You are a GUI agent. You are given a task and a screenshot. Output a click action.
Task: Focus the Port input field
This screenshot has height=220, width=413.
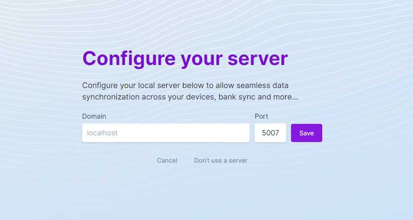click(x=270, y=133)
